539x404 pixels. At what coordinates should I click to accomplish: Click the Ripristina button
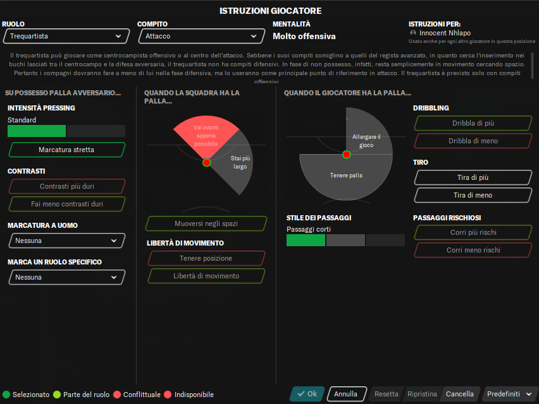click(x=422, y=394)
